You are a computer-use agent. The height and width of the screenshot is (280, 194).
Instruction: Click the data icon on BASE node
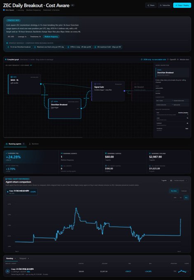point(12,77)
